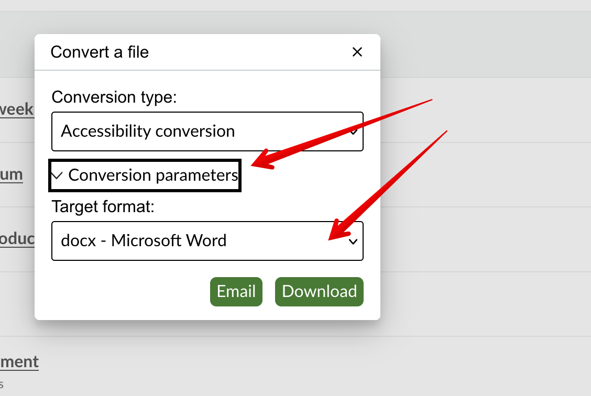Select the "Accessibility conversion" text value
Screen dimensions: 591x396
[148, 131]
